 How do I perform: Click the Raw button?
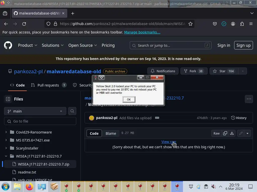coord(216,133)
